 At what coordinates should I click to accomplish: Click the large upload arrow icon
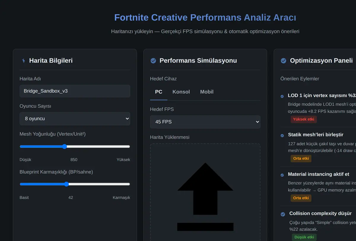205,197
